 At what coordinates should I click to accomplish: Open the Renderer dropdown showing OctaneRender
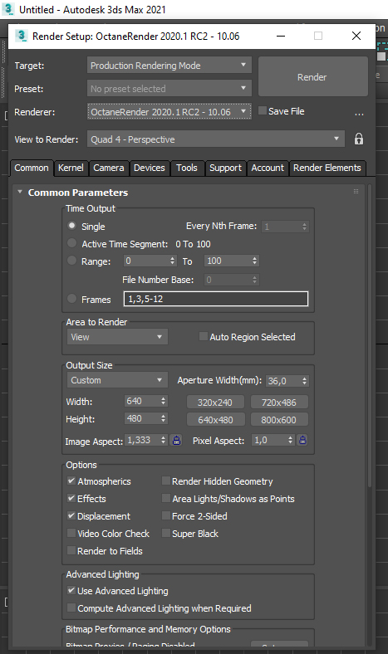[169, 112]
